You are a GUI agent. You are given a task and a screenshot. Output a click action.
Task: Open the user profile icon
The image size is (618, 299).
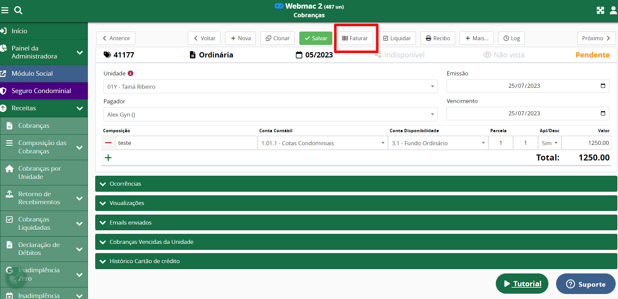tap(613, 11)
